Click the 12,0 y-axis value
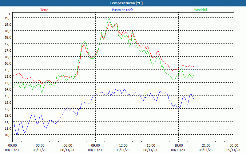 [x=8, y=115]
